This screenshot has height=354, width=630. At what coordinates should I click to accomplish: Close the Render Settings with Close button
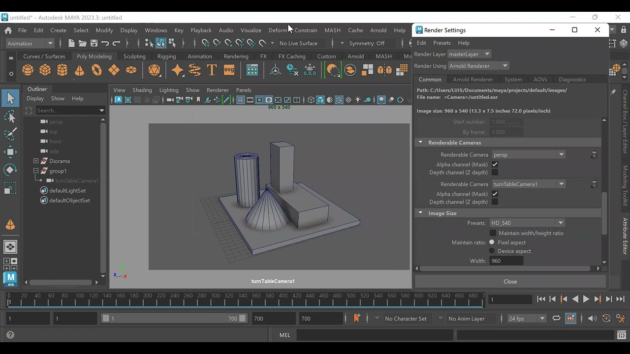point(510,282)
